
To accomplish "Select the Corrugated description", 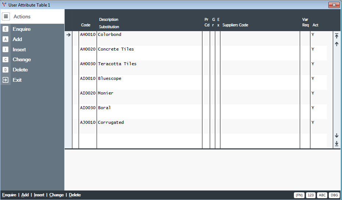I will [111, 122].
